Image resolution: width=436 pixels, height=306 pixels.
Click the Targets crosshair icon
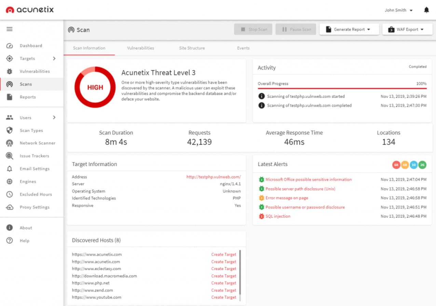[10, 58]
